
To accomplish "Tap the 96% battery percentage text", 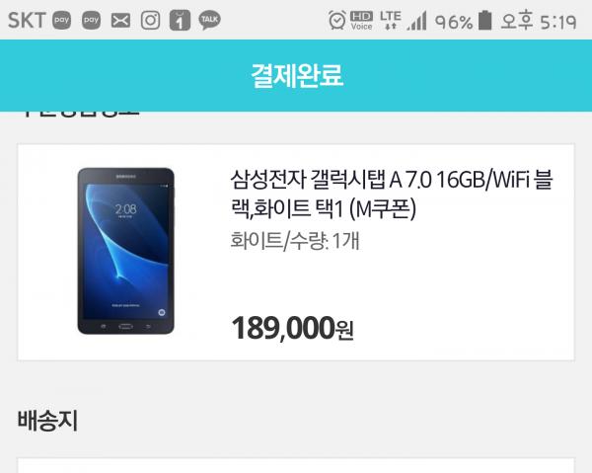I will (454, 23).
